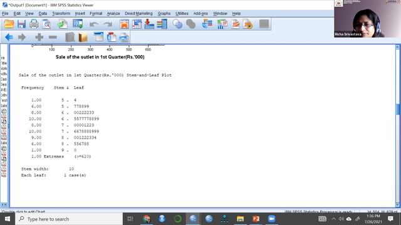Undo the last action
Screen dimensions: 401x225
[x=94, y=24]
